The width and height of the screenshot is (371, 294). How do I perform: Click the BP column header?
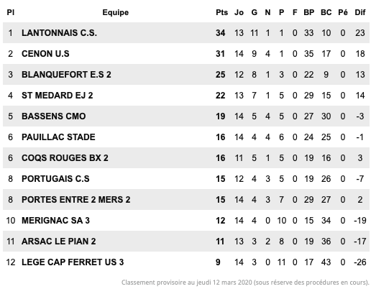click(x=308, y=12)
